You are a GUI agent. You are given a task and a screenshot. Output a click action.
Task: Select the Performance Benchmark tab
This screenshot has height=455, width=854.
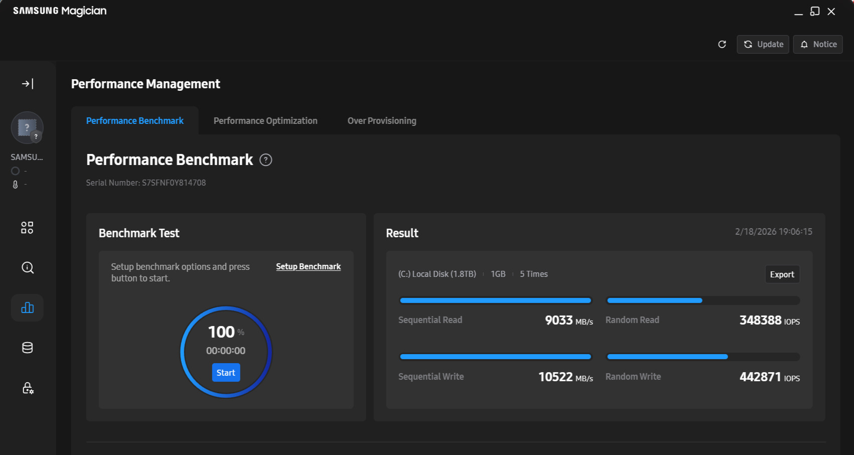coord(135,121)
